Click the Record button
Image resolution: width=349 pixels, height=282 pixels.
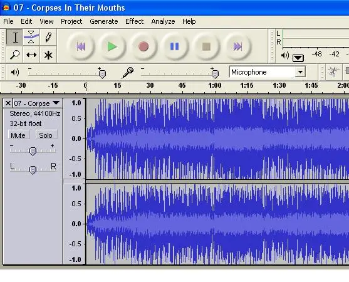143,46
